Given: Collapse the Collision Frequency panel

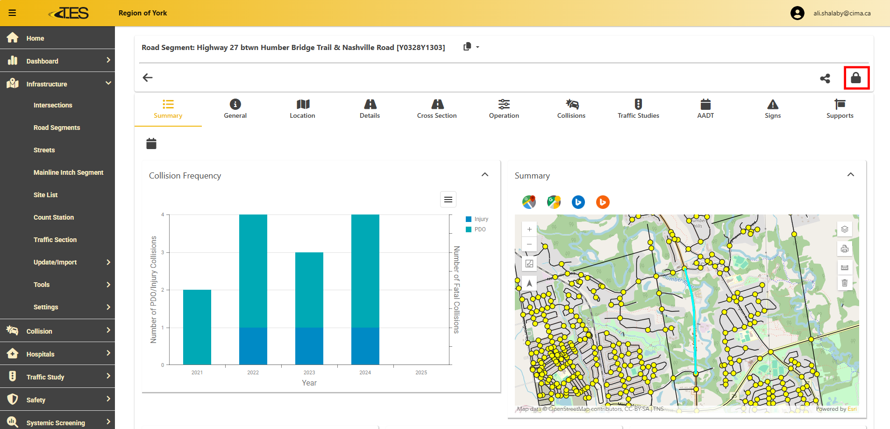Looking at the screenshot, I should pyautogui.click(x=485, y=175).
